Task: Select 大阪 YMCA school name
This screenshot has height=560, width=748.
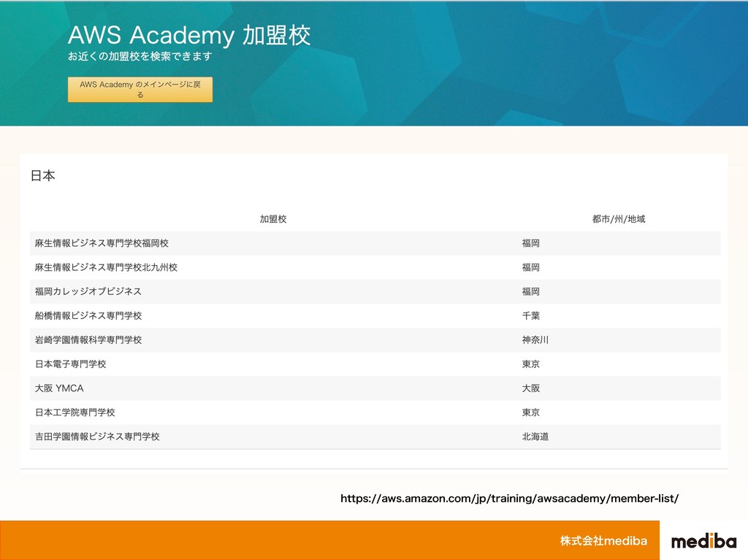Action: [x=59, y=388]
